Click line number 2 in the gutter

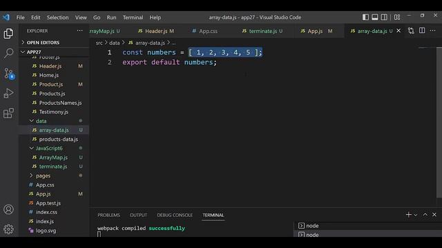tap(109, 62)
